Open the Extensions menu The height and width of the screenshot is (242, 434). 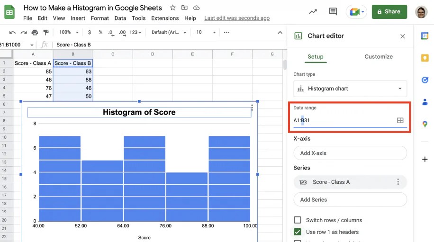click(165, 18)
